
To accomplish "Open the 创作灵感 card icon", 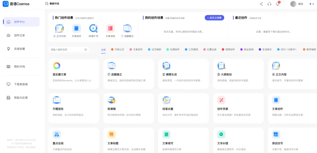I will click(x=221, y=100).
